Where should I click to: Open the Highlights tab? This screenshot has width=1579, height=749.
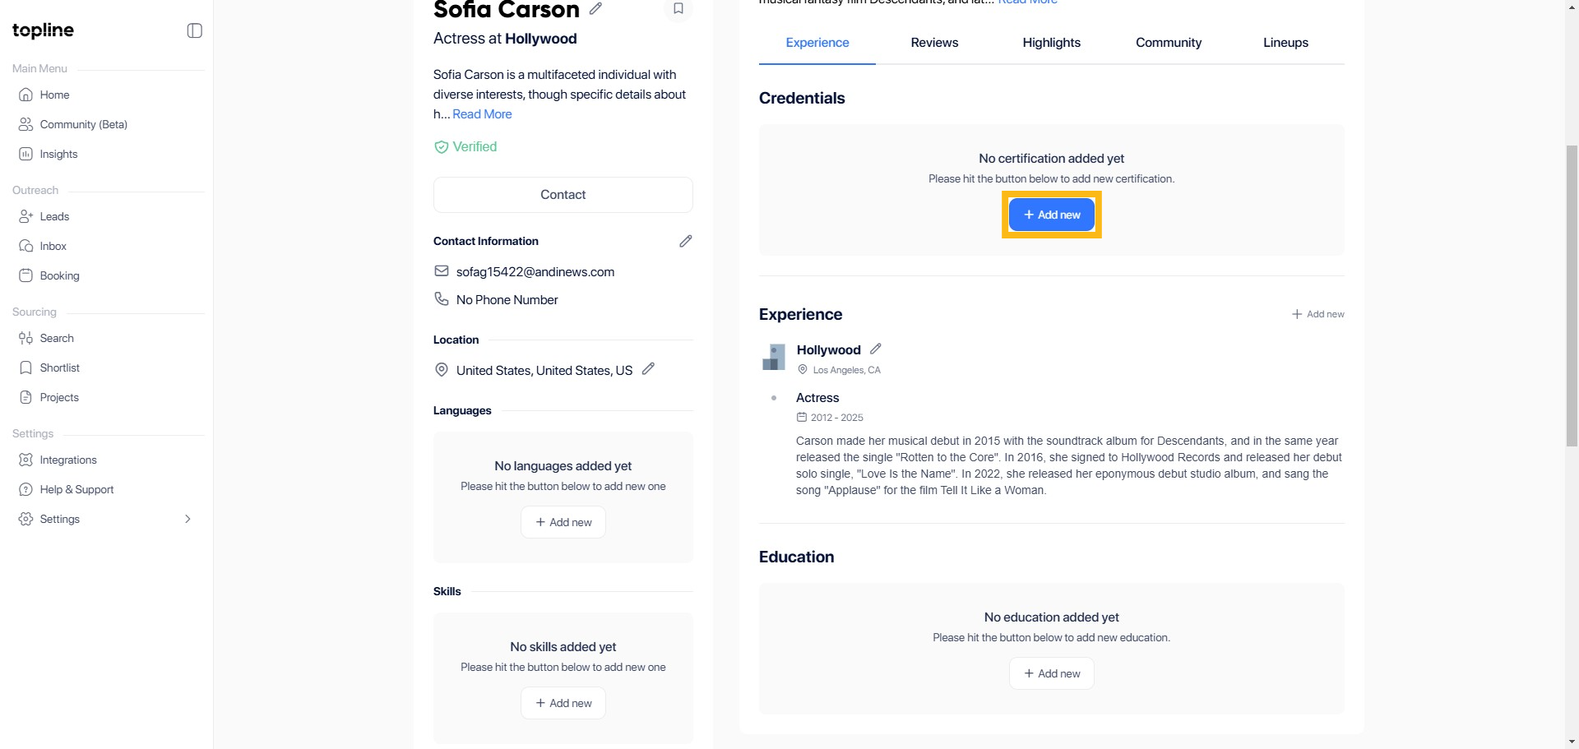pyautogui.click(x=1051, y=43)
